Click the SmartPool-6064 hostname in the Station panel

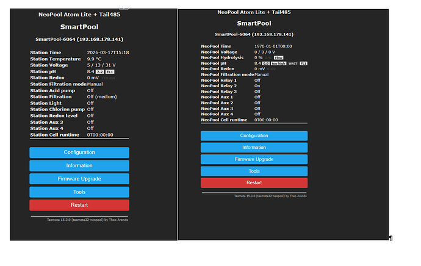coord(79,40)
